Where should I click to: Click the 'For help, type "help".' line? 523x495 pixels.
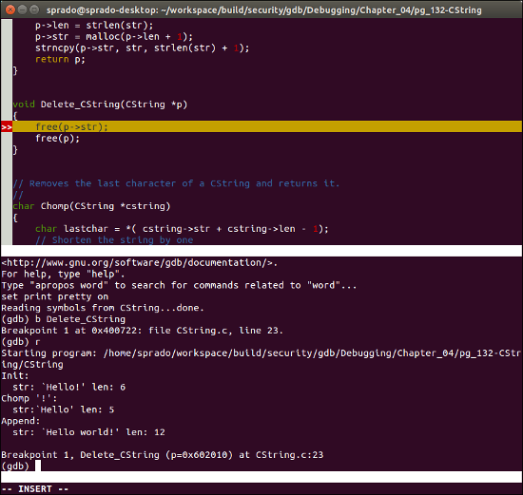[63, 274]
